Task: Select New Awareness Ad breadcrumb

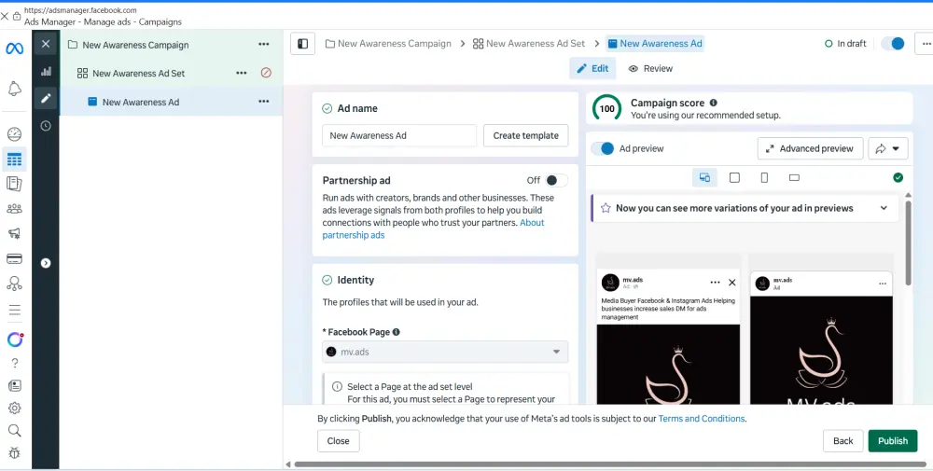Action: (655, 44)
